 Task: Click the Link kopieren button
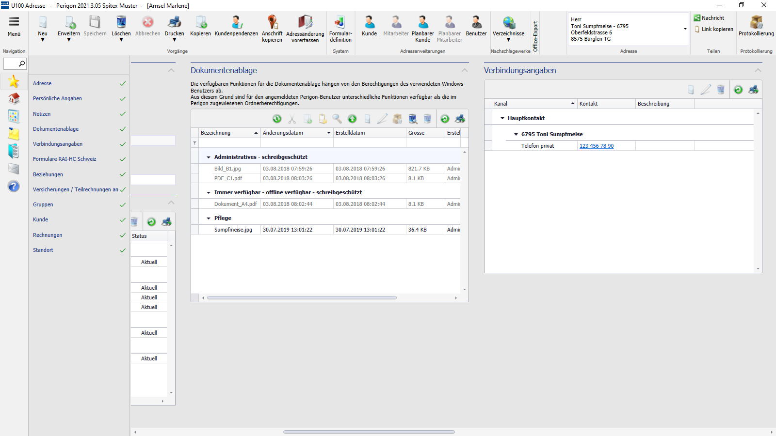click(713, 29)
